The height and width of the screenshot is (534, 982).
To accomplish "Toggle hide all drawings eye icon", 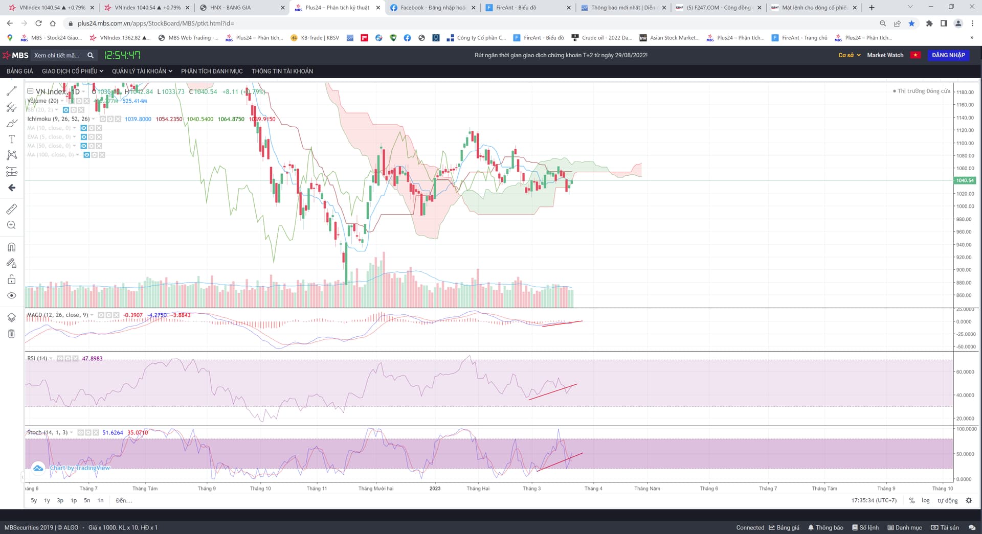I will [x=11, y=295].
